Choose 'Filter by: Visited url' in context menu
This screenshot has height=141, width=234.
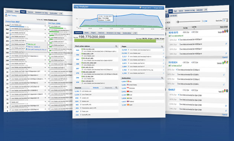point(34,47)
